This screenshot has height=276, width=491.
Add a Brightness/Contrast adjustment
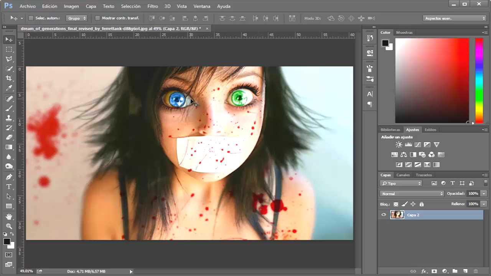[x=399, y=145]
